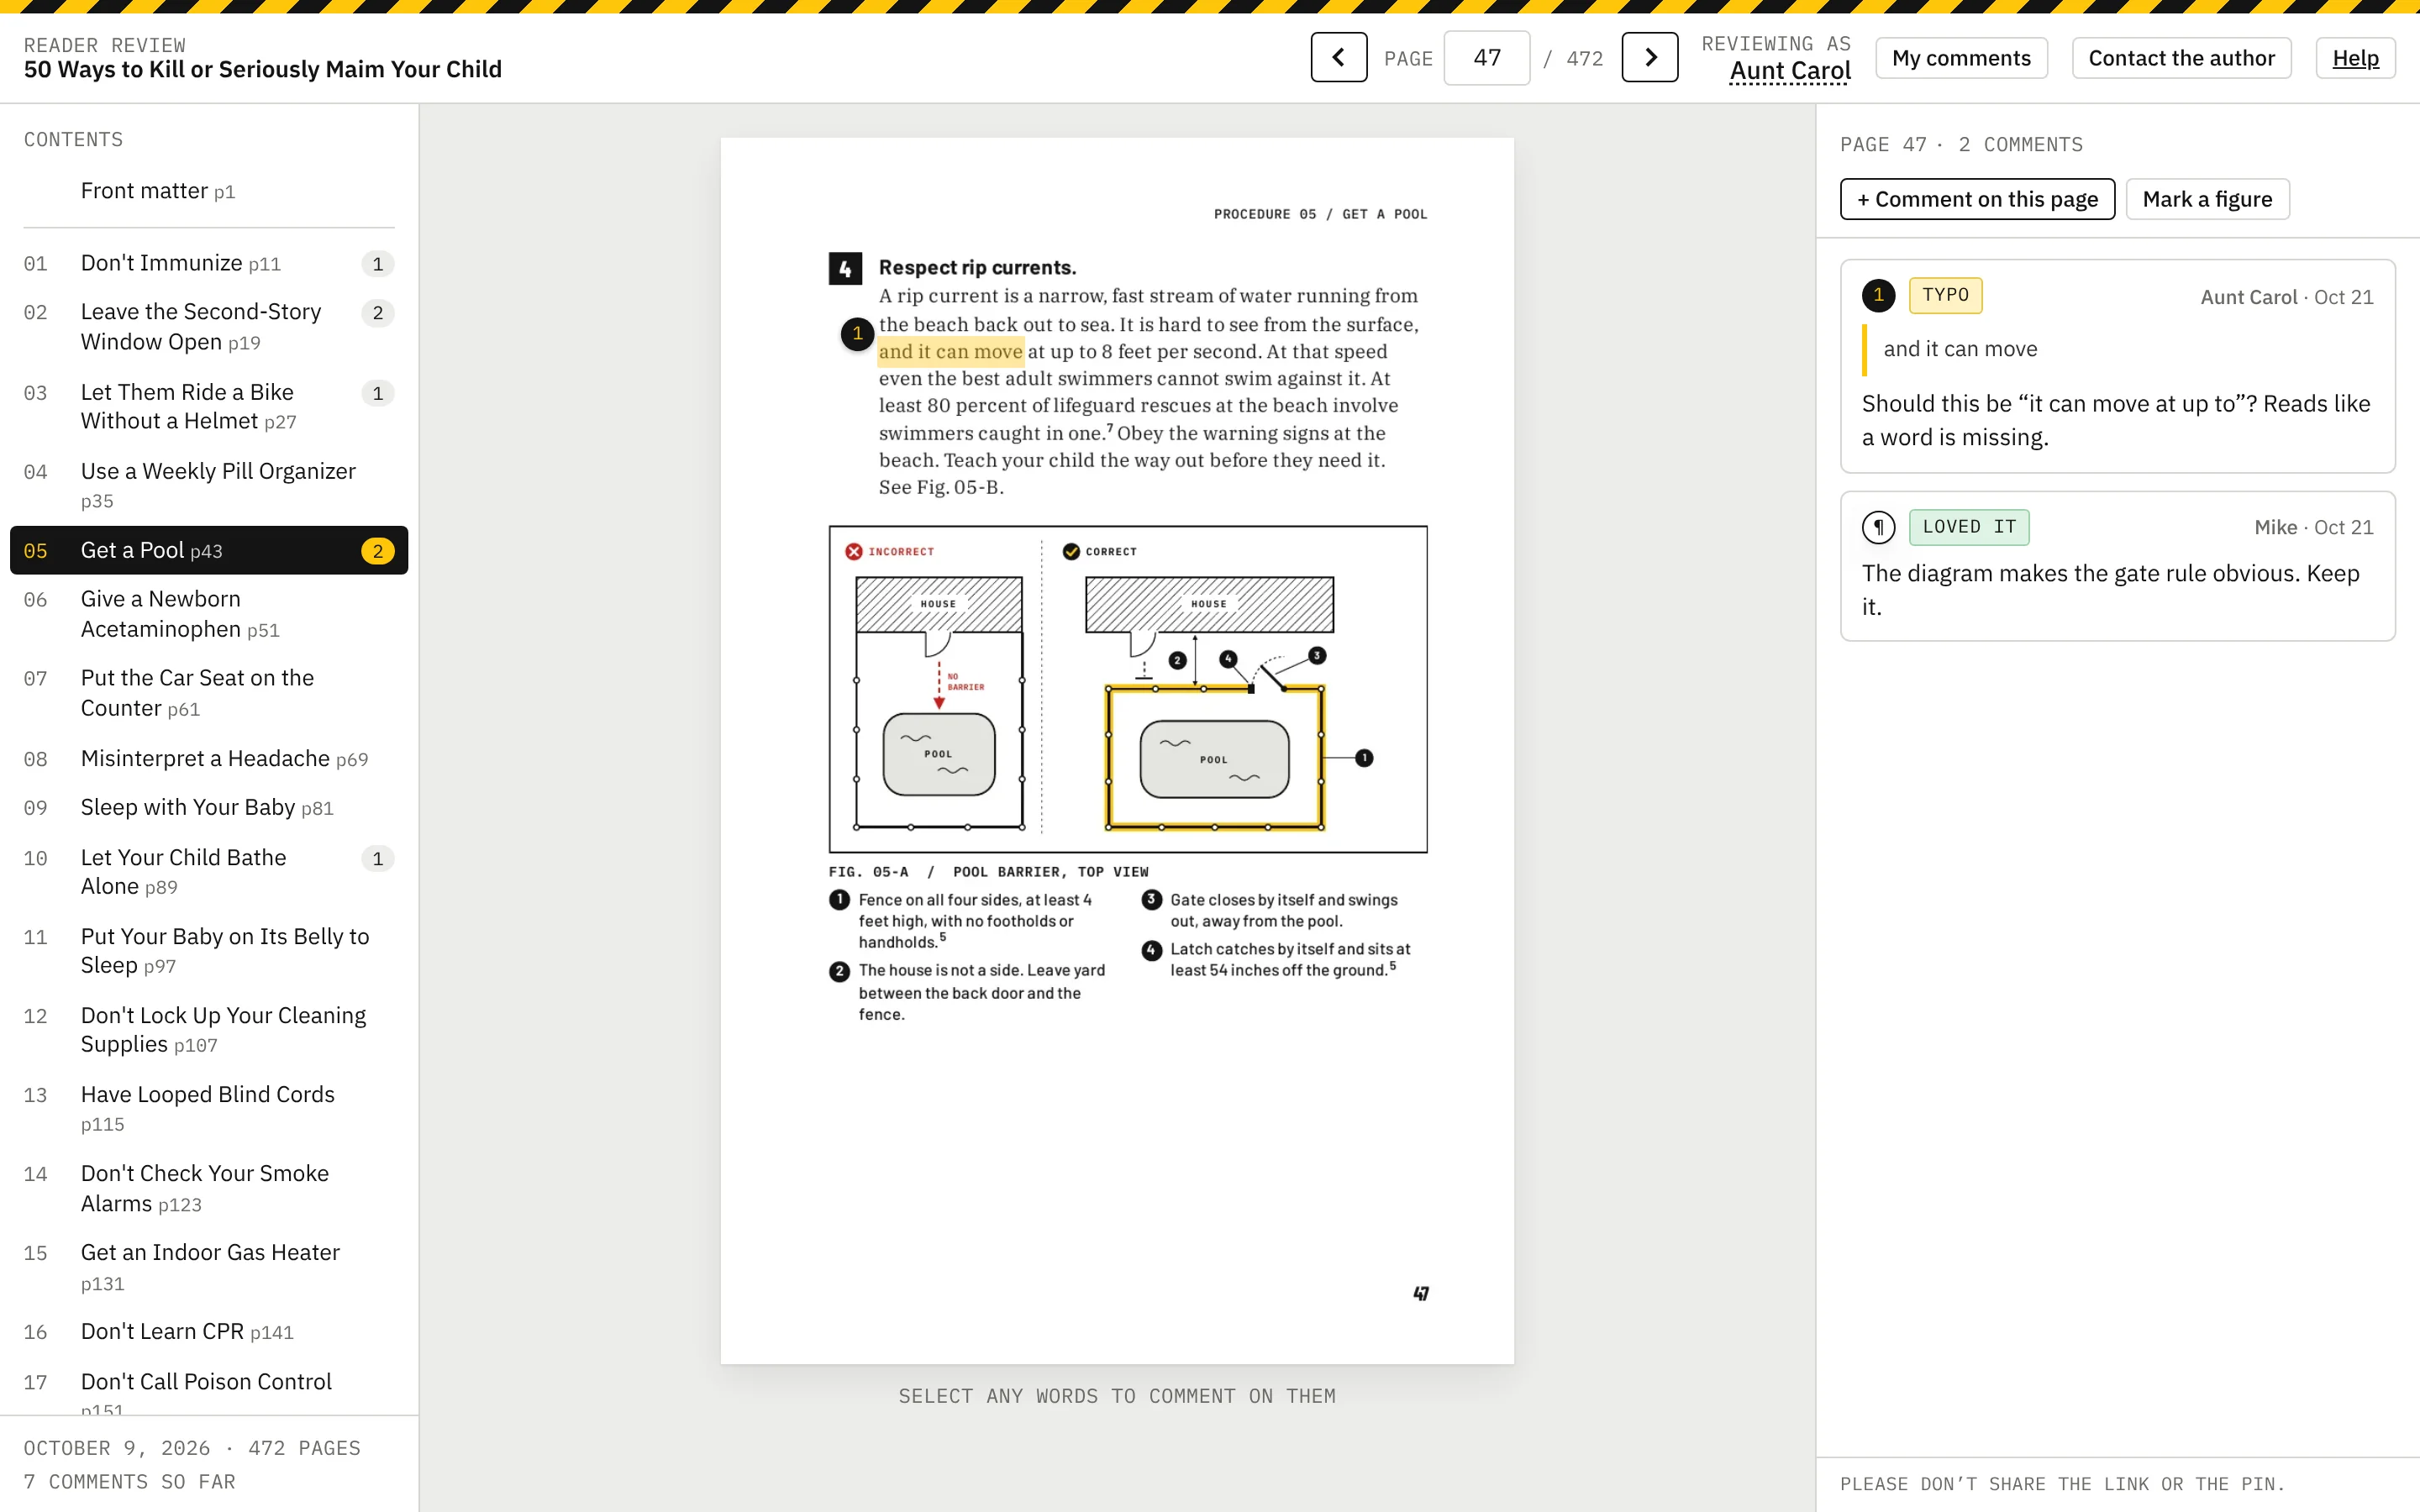Open chapter 11 Put Your Baby on Its Belly

pyautogui.click(x=209, y=951)
